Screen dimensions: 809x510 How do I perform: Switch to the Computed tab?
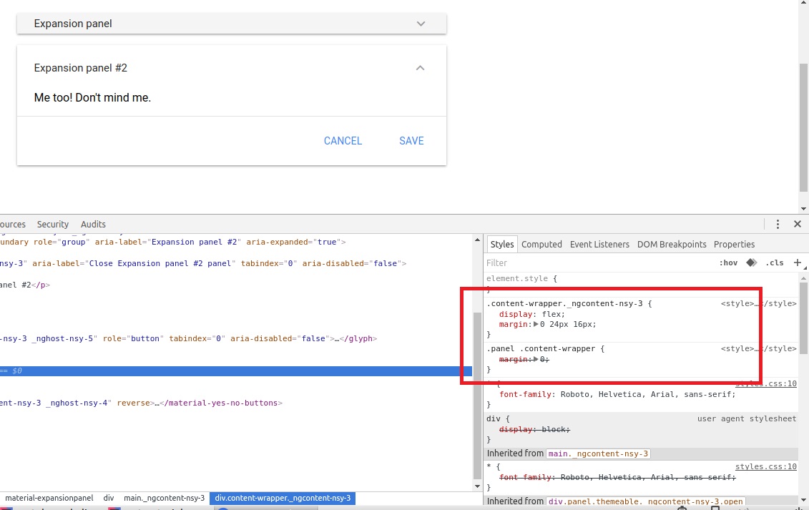tap(541, 244)
